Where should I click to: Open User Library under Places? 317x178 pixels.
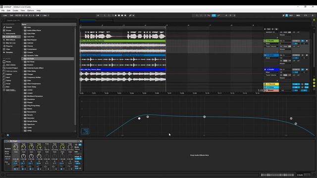pos(10,65)
